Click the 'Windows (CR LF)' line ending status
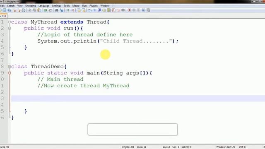This screenshot has width=265, height=149. (225, 147)
